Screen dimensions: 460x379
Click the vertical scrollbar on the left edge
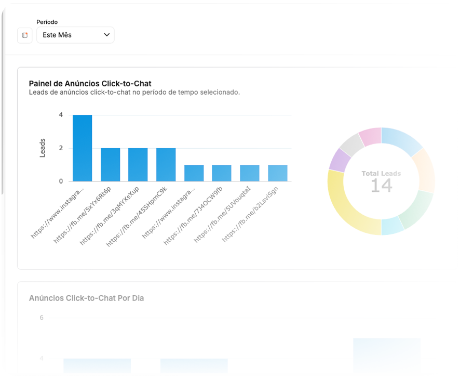click(2, 104)
